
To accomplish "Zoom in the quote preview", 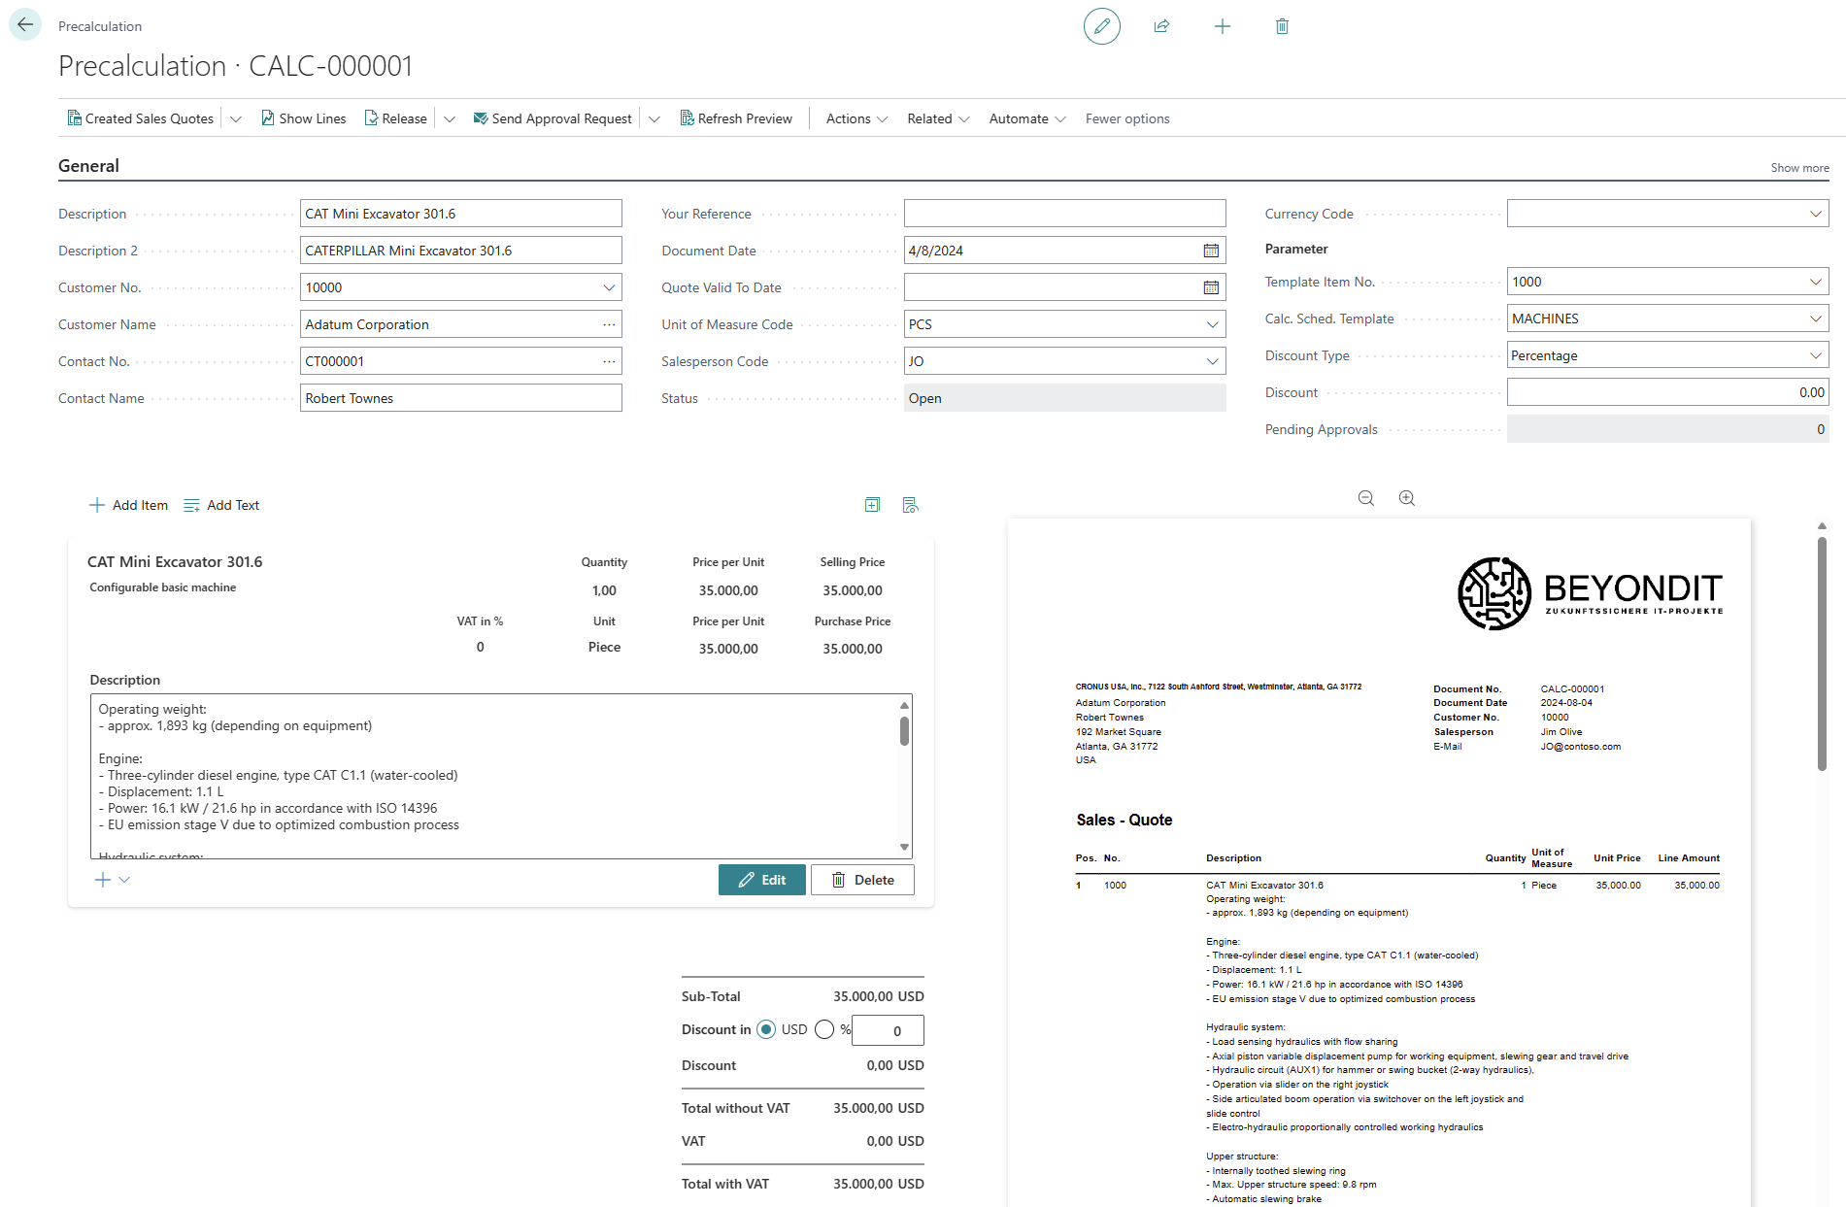I will click(1406, 498).
